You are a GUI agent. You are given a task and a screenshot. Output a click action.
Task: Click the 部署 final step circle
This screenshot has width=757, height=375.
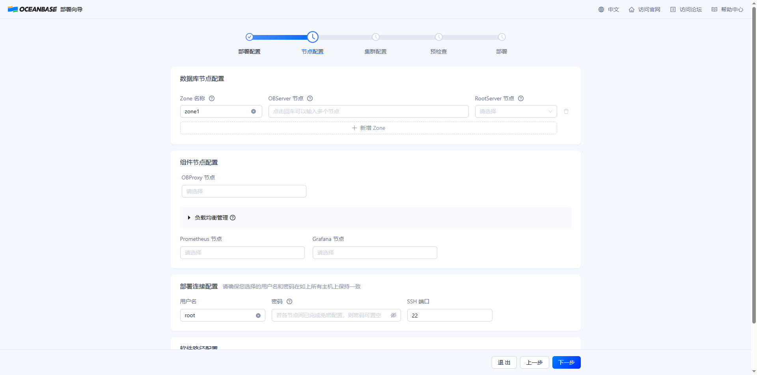tap(502, 37)
